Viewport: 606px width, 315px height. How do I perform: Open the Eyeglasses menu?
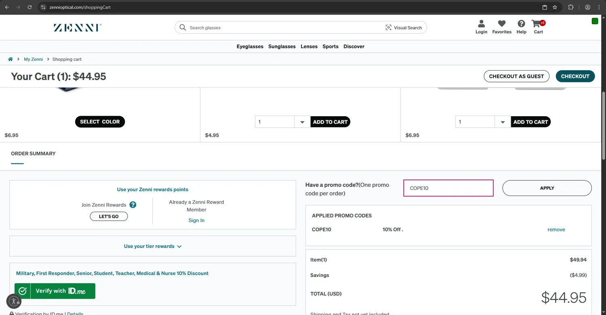pos(250,46)
